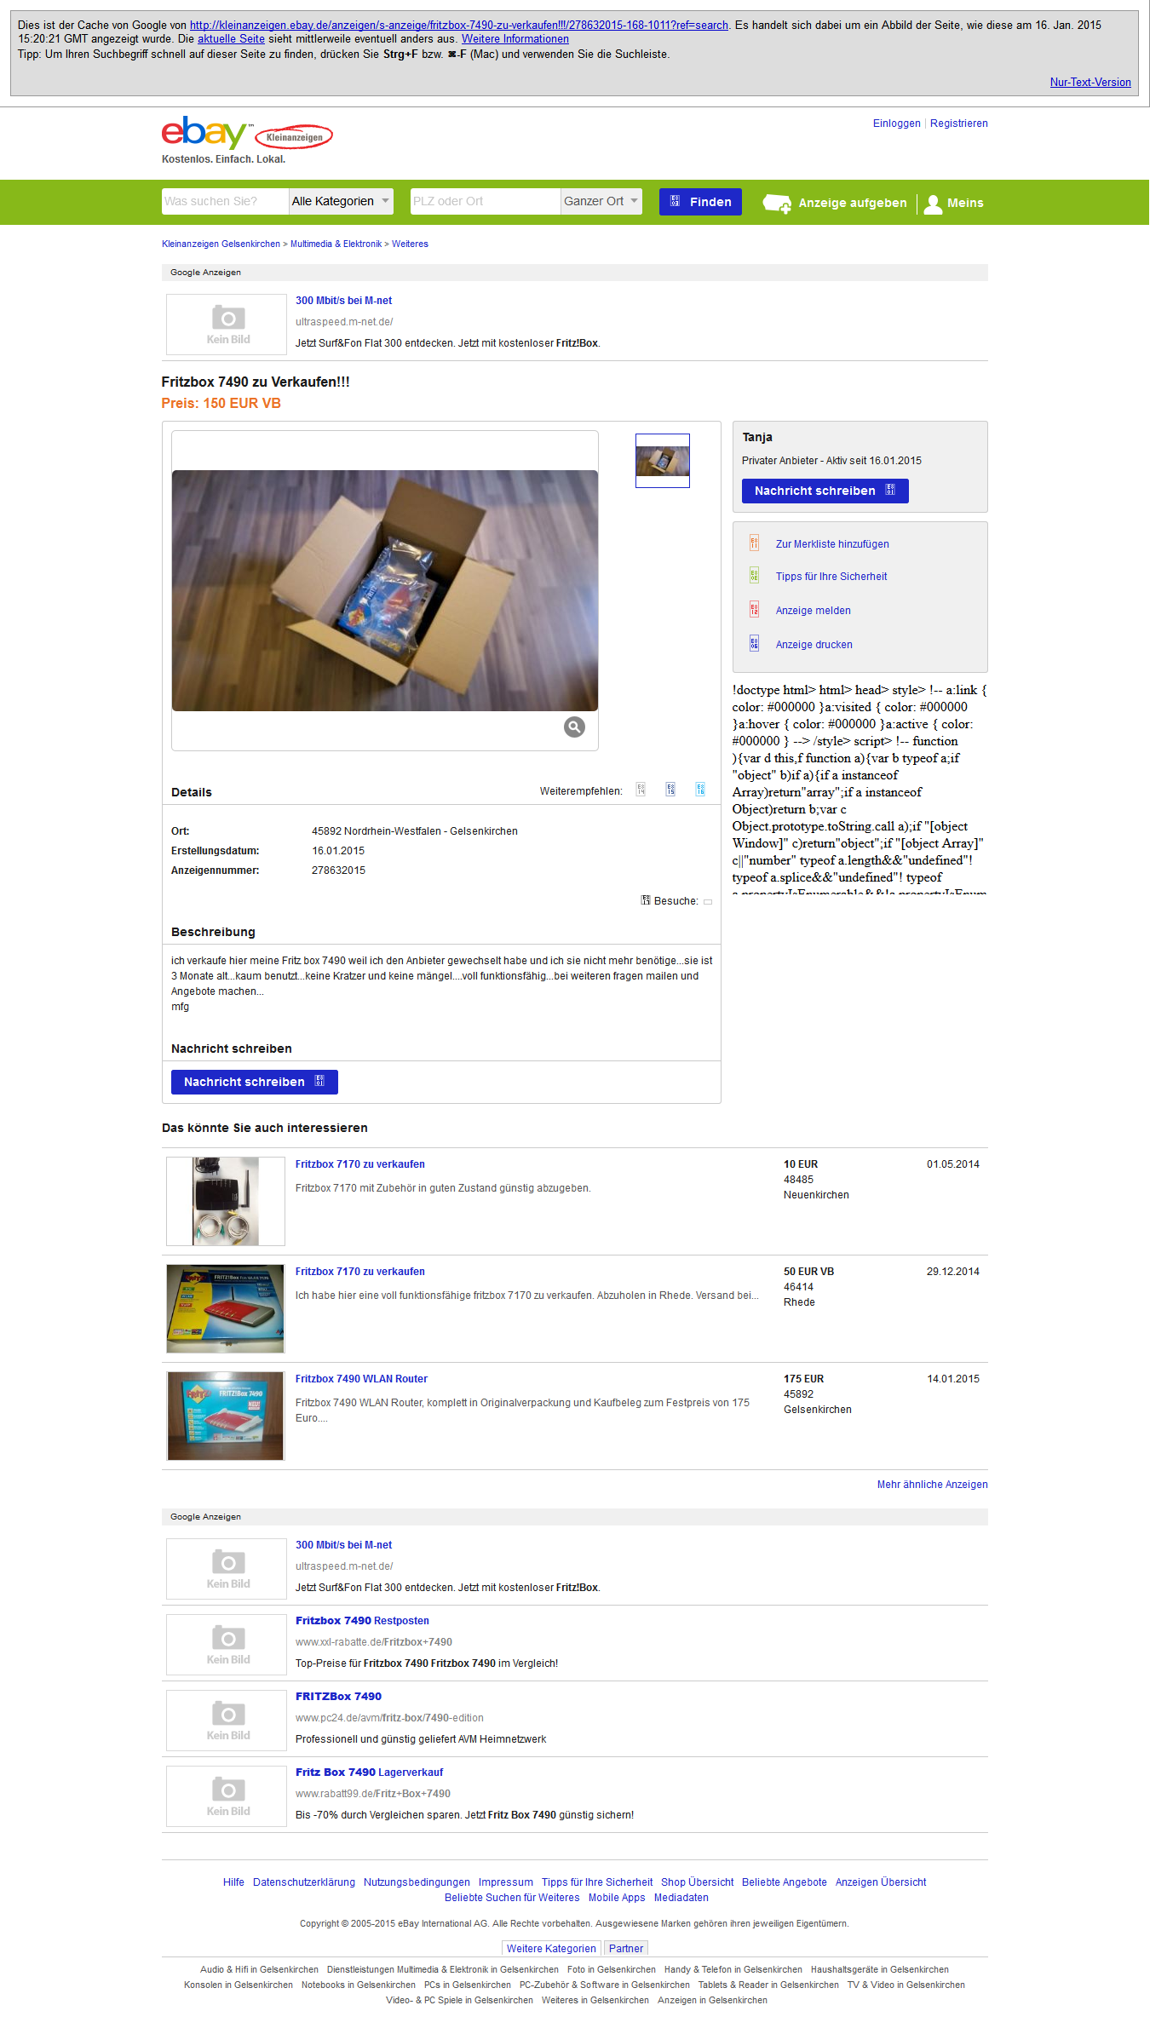Select the small box photo thumbnail
Image resolution: width=1150 pixels, height=2034 pixels.
[x=663, y=461]
